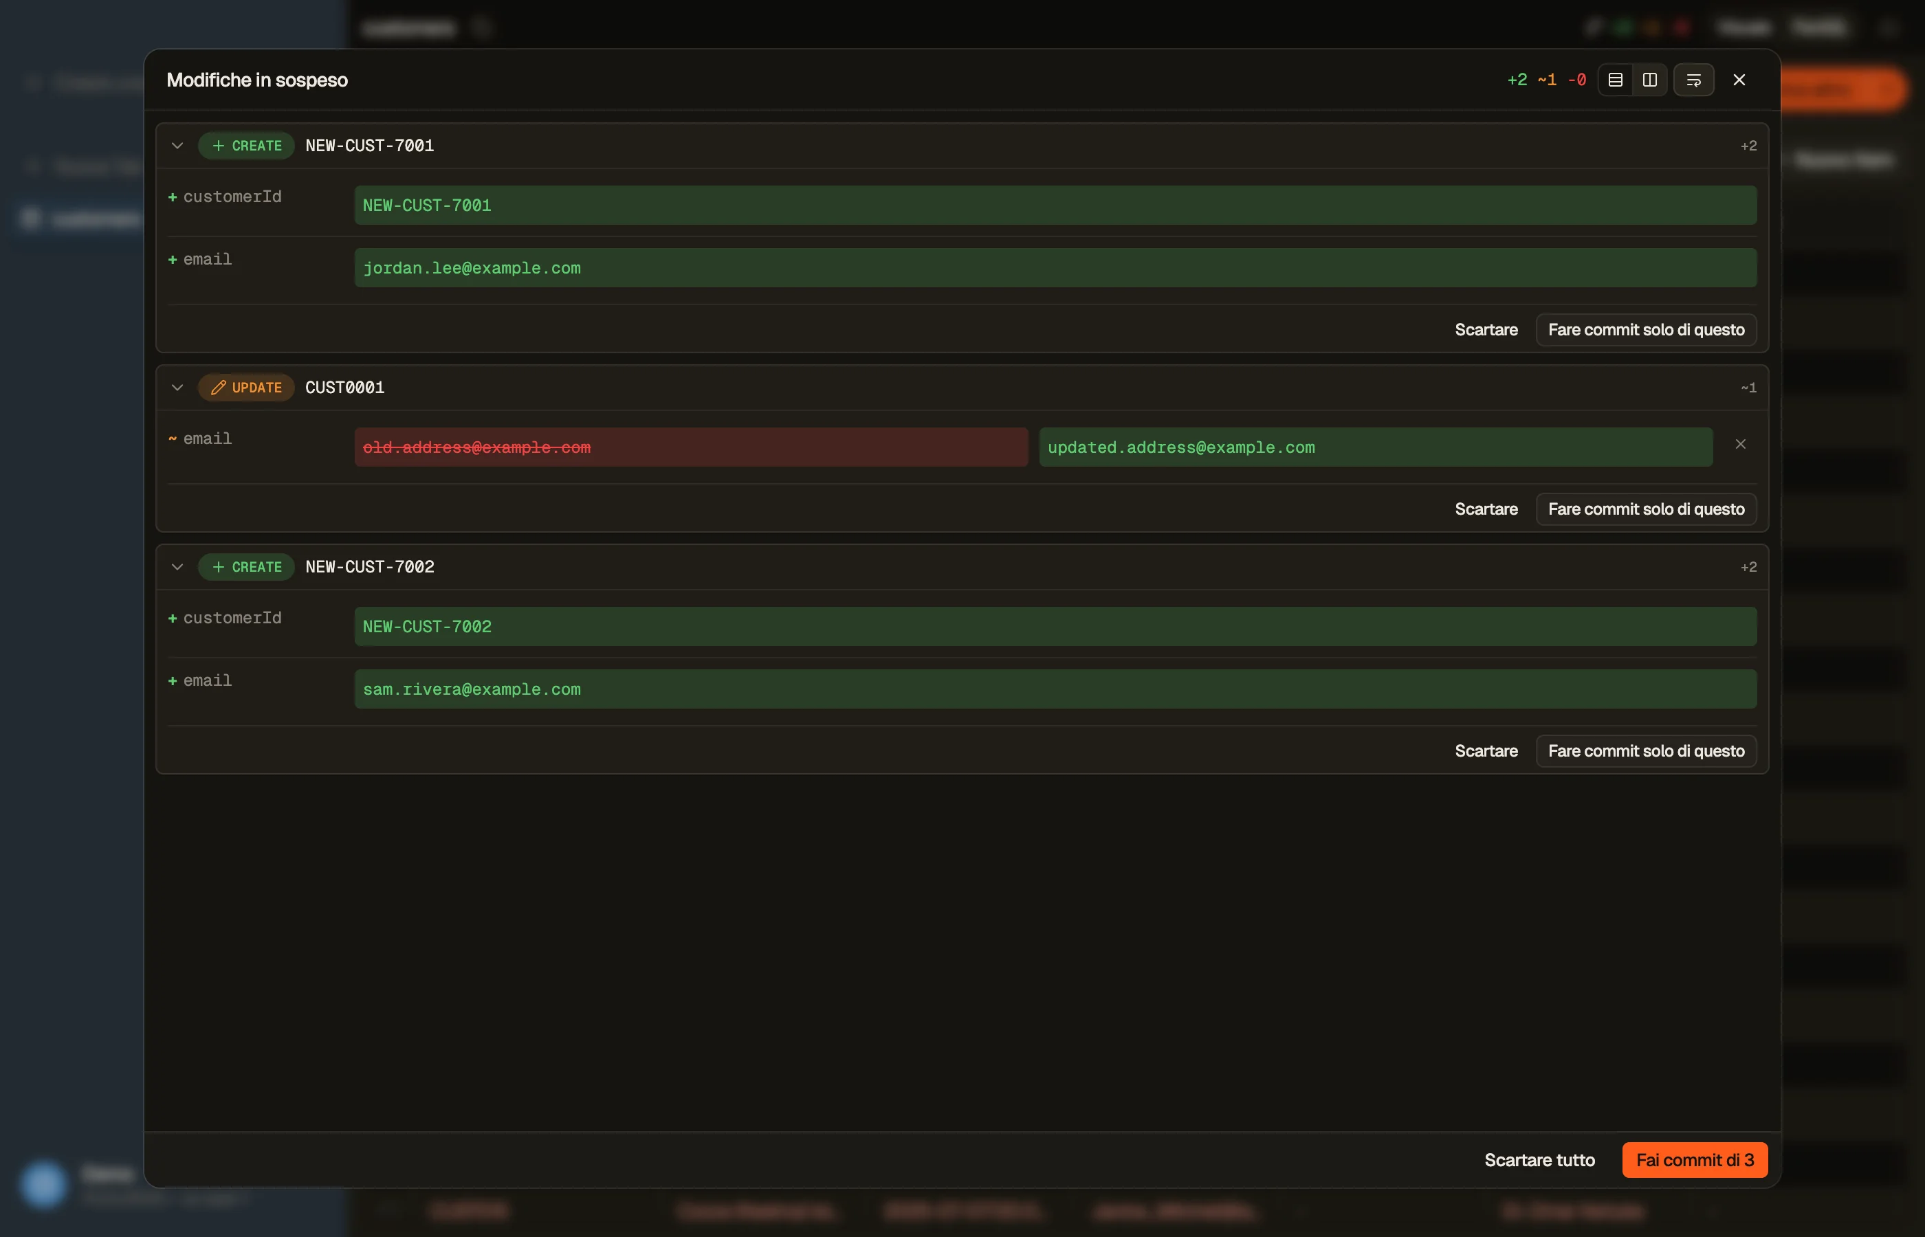This screenshot has width=1925, height=1237.
Task: Click Scartare for NEW-CUST-7002
Action: point(1486,750)
